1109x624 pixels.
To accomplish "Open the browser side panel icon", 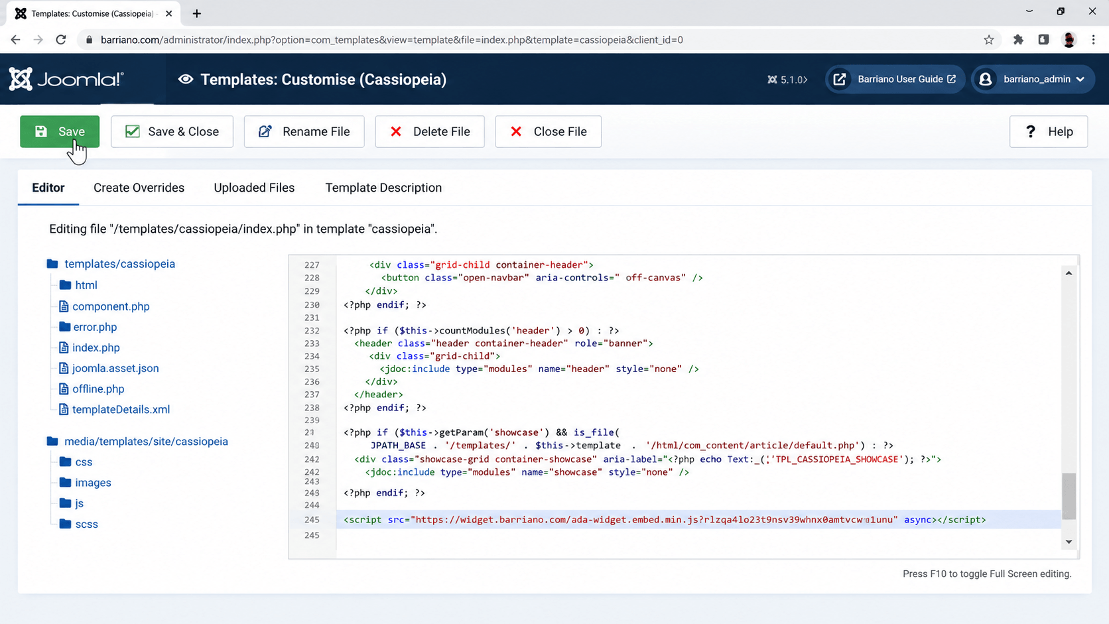I will [x=1043, y=40].
